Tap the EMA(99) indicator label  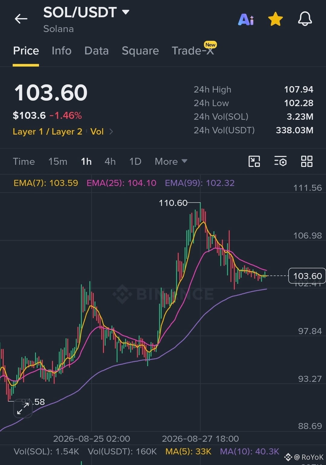pyautogui.click(x=200, y=183)
